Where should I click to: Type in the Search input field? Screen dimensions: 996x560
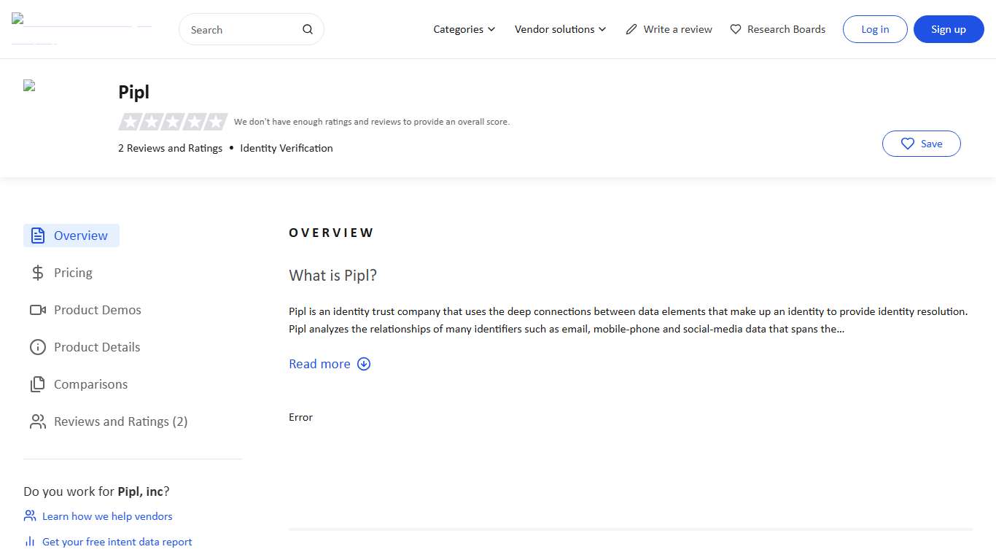click(242, 30)
